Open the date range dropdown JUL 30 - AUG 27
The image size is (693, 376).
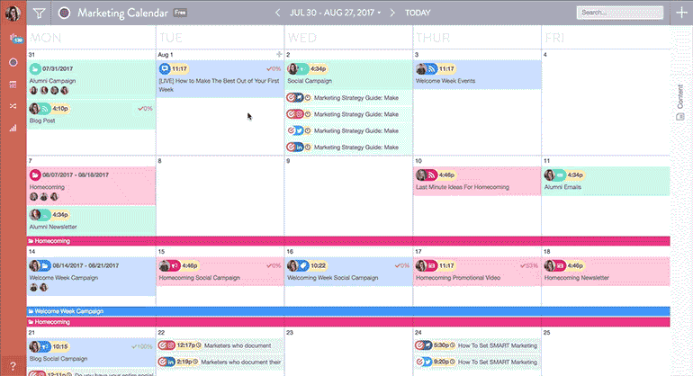pos(335,13)
